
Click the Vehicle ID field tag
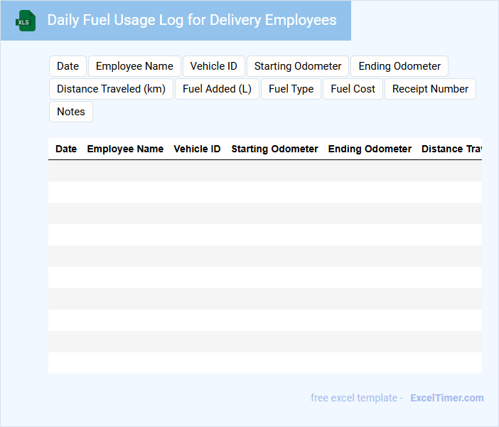213,66
